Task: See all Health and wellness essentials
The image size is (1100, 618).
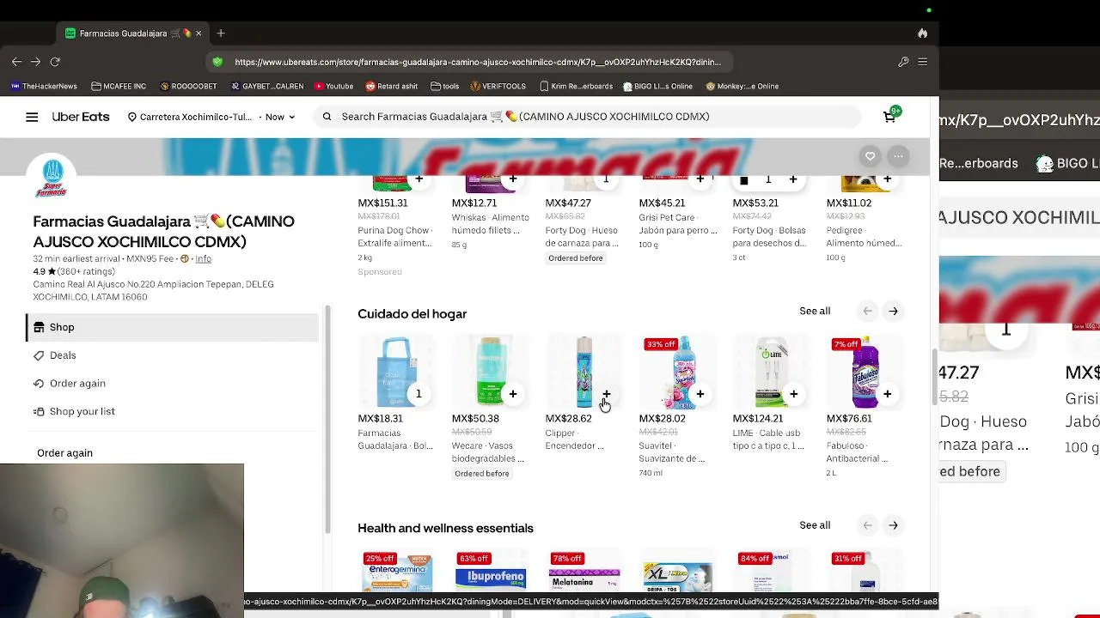Action: 815,525
